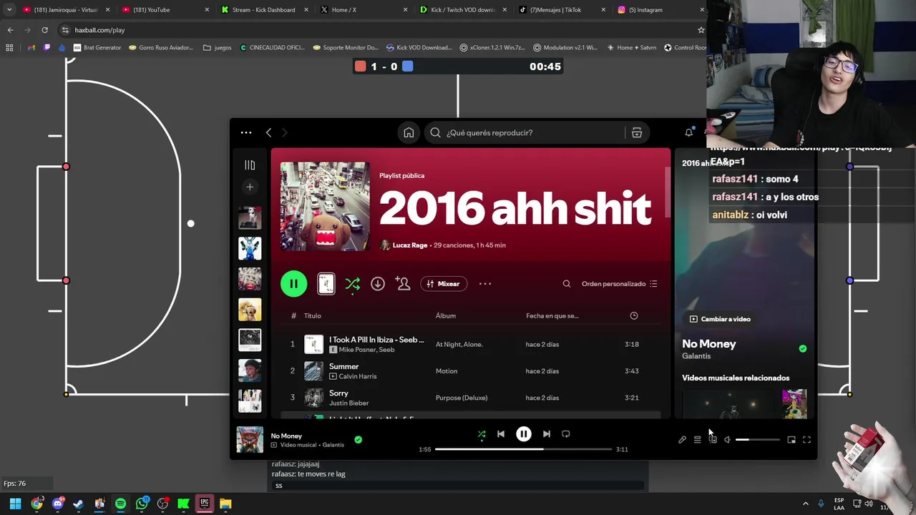Open connect to a device icon
This screenshot has width=916, height=515.
point(713,440)
